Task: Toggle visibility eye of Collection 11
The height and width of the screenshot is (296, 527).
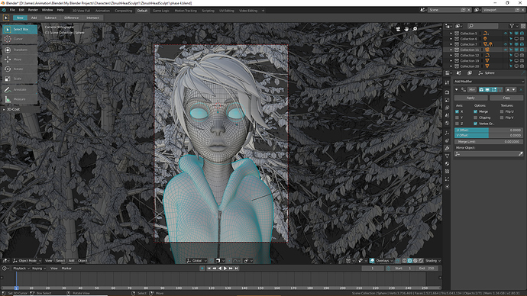Action: 506,50
